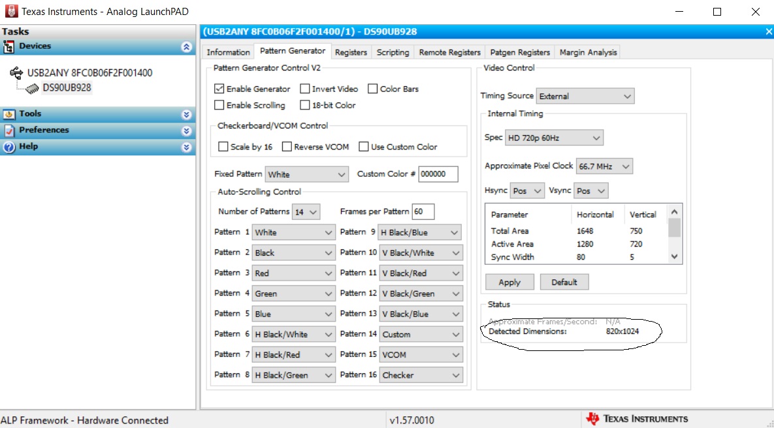The width and height of the screenshot is (774, 428).
Task: Open Pattern 5 Blue dropdown
Action: (294, 314)
